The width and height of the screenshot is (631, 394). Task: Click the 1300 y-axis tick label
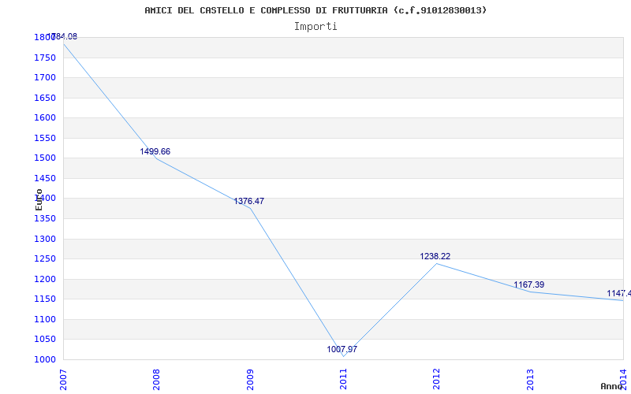tap(45, 239)
